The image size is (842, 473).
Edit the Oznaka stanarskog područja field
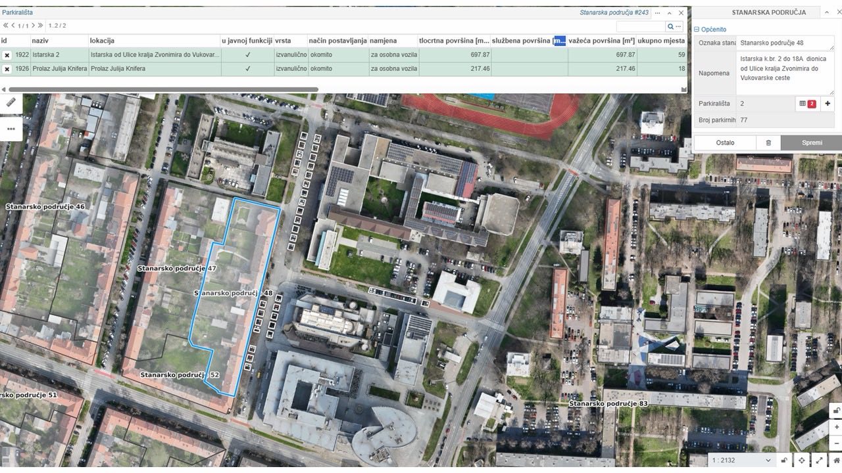[785, 43]
